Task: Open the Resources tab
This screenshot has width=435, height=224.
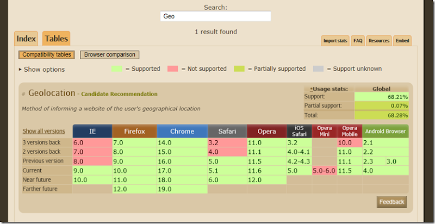Action: pyautogui.click(x=379, y=41)
